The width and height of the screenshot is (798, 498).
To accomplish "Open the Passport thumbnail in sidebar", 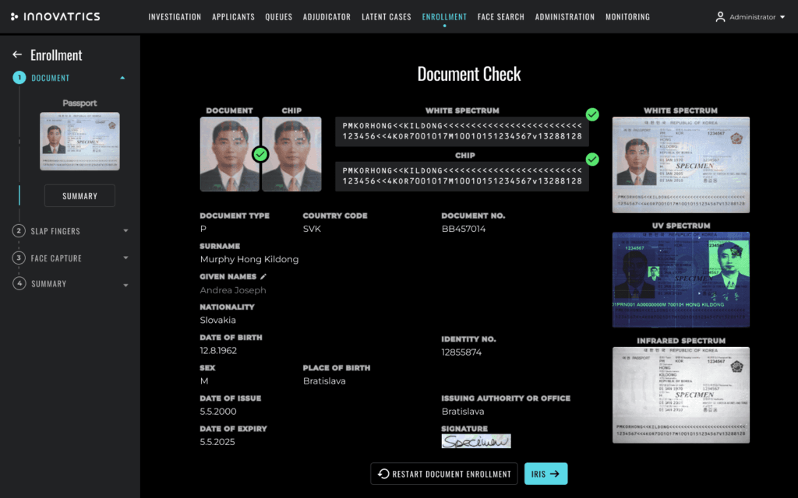I will (80, 142).
